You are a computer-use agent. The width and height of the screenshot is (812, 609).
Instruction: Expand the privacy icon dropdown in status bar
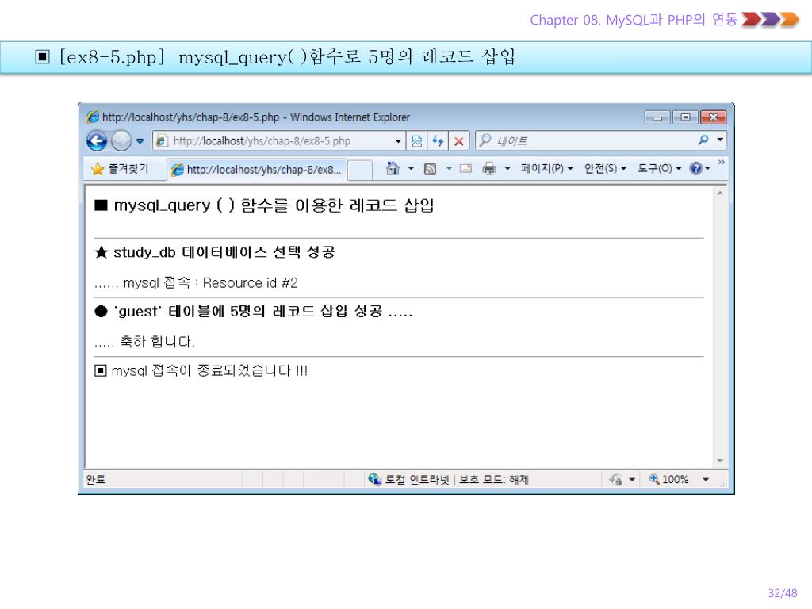click(632, 480)
